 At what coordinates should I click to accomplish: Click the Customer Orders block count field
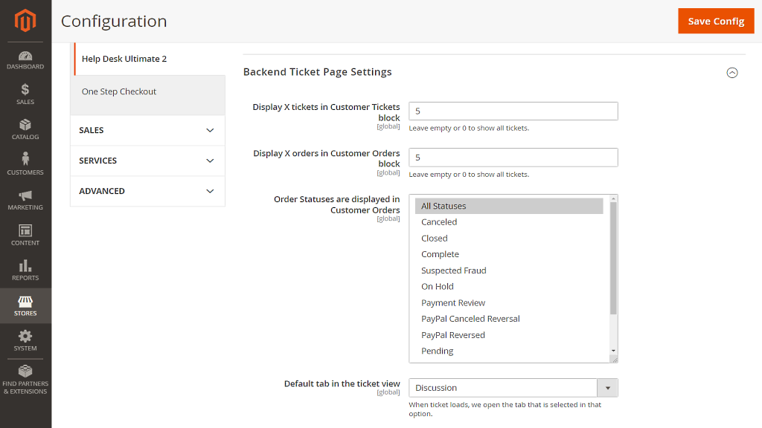513,158
